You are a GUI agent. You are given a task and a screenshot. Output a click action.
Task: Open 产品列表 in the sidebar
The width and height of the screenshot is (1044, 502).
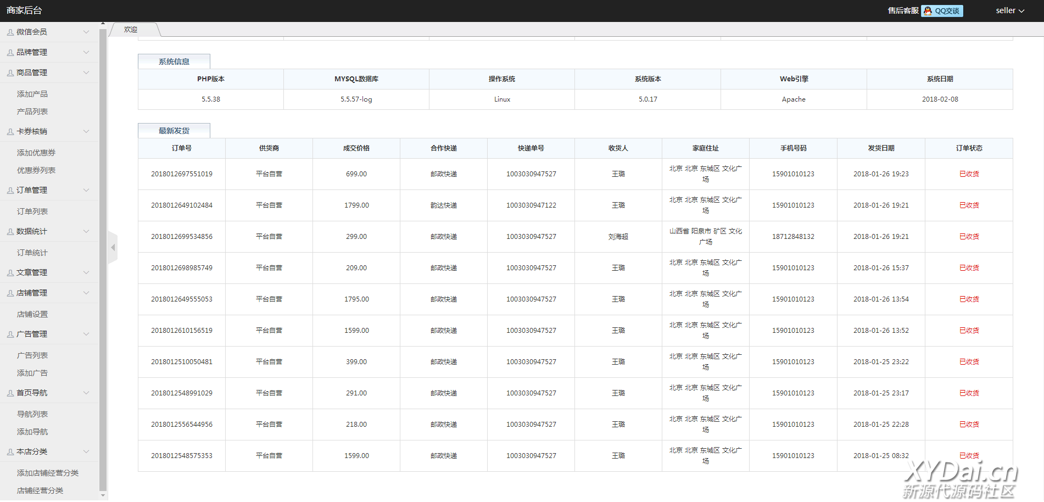pyautogui.click(x=32, y=111)
